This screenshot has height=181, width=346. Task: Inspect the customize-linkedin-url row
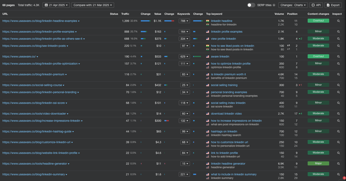[338, 142]
